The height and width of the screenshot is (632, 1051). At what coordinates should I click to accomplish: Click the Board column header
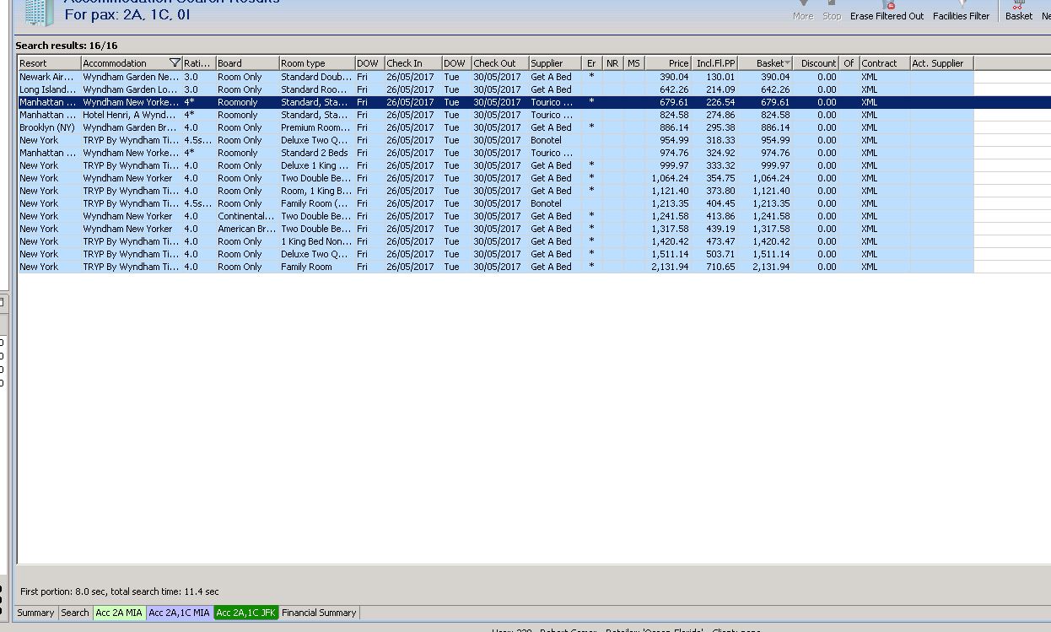(247, 63)
